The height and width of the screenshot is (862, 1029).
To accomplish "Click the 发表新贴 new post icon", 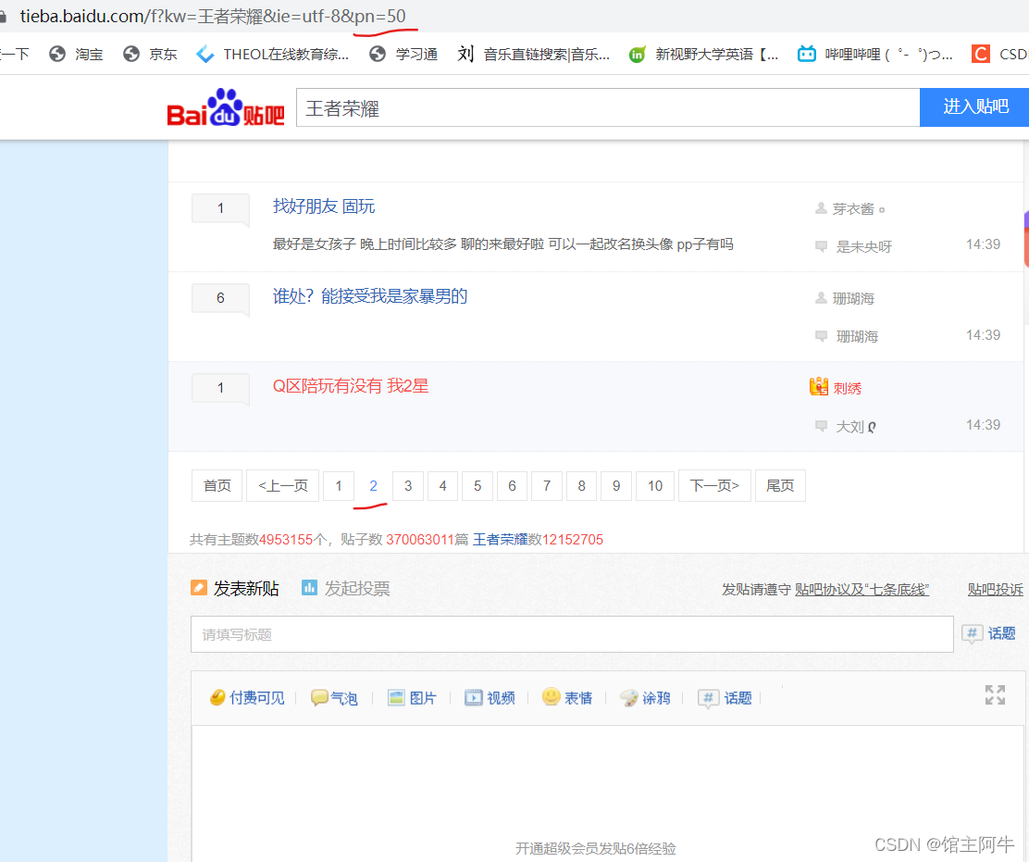I will [199, 587].
